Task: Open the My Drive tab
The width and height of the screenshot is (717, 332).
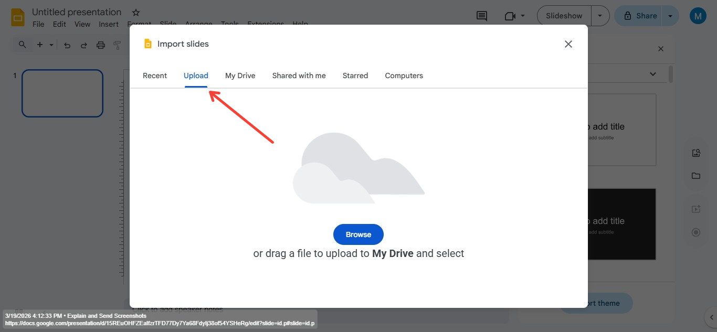Action: click(x=240, y=76)
